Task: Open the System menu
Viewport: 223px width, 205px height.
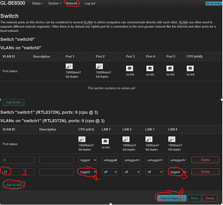Action: pyautogui.click(x=55, y=3)
